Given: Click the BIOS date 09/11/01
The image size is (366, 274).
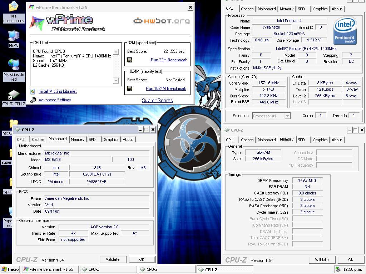Looking at the screenshot, I should coord(97,211).
